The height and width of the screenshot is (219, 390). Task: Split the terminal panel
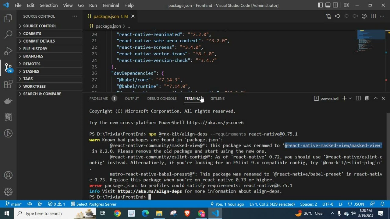(358, 98)
